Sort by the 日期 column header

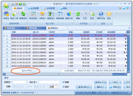[21, 32]
